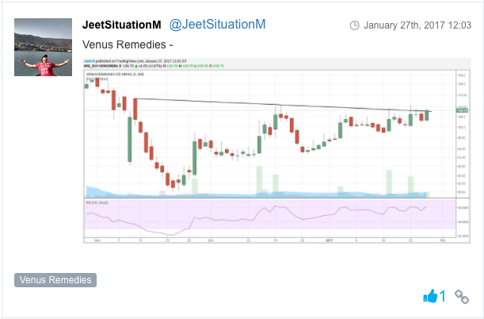Like the post with thumbs-up icon

pyautogui.click(x=430, y=296)
